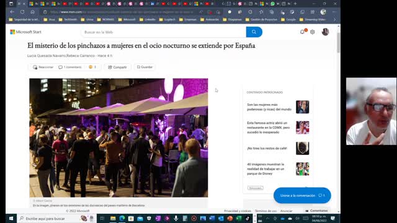This screenshot has width=397, height=223.
Task: Click the presenter webcam video thumbnail
Action: 371,111
